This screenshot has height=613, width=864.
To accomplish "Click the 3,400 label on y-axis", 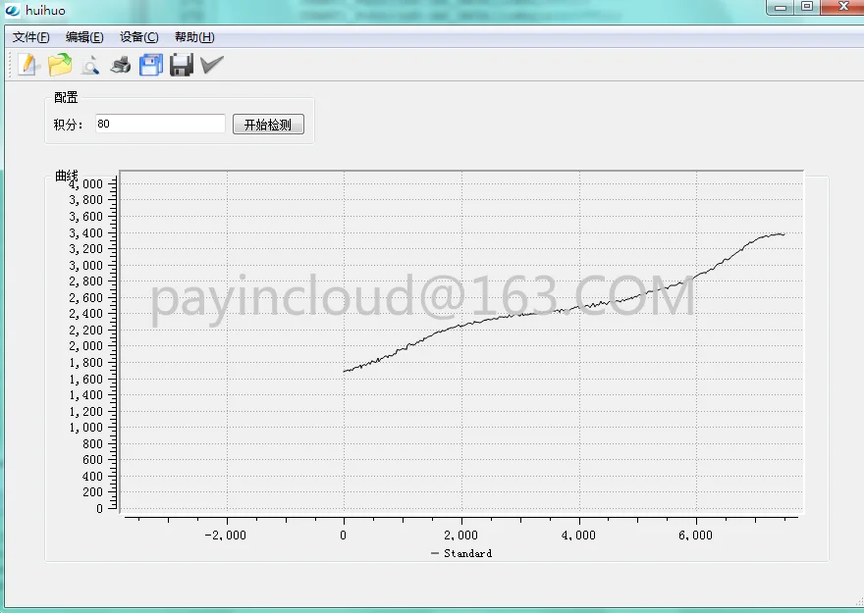I will tap(86, 232).
